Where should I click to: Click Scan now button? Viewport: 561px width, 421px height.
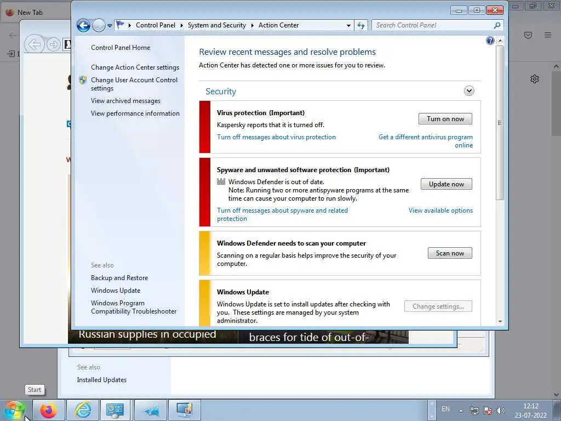(450, 253)
